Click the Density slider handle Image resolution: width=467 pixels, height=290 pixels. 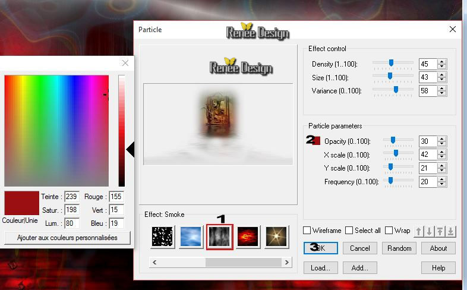click(391, 62)
